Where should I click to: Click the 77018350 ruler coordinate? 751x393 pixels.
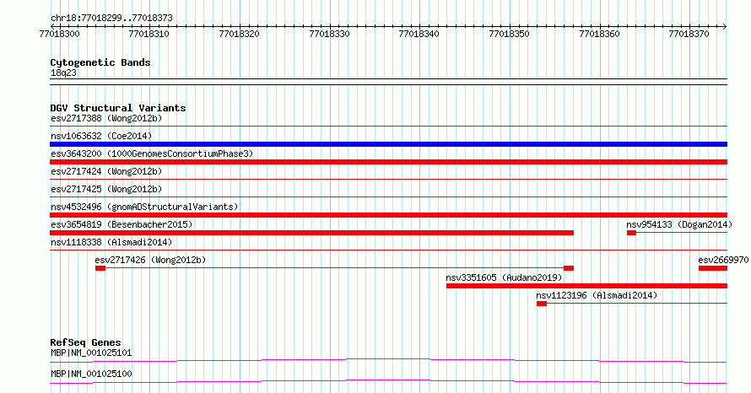click(509, 34)
